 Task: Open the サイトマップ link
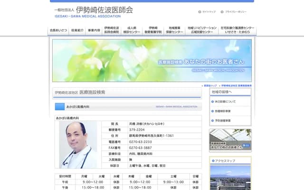tap(209, 12)
